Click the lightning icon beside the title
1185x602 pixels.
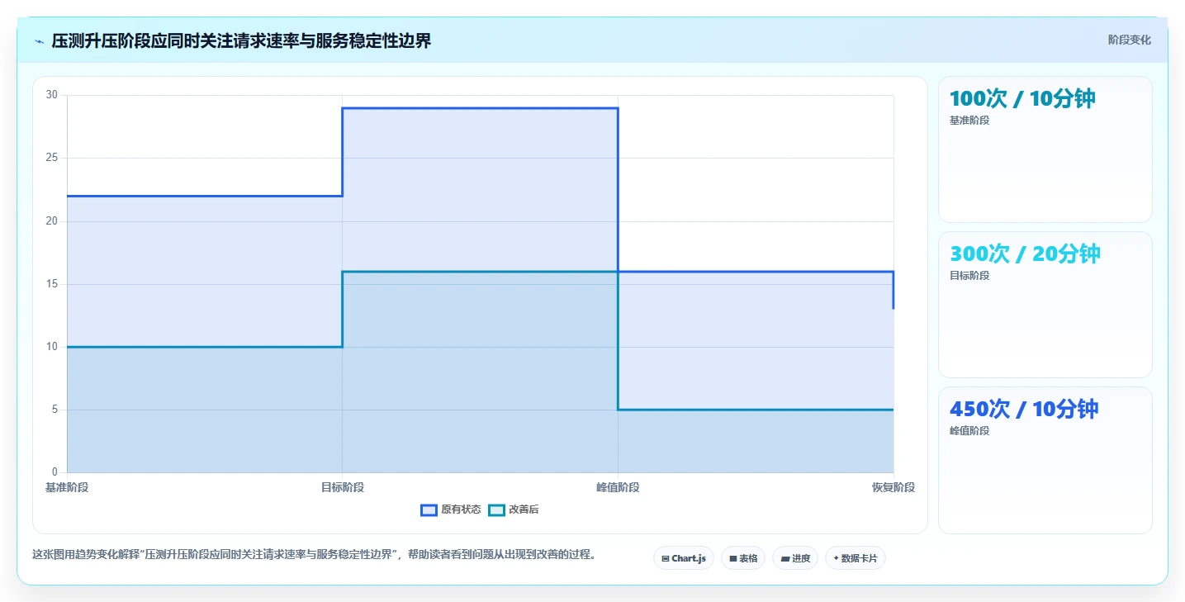[x=39, y=41]
